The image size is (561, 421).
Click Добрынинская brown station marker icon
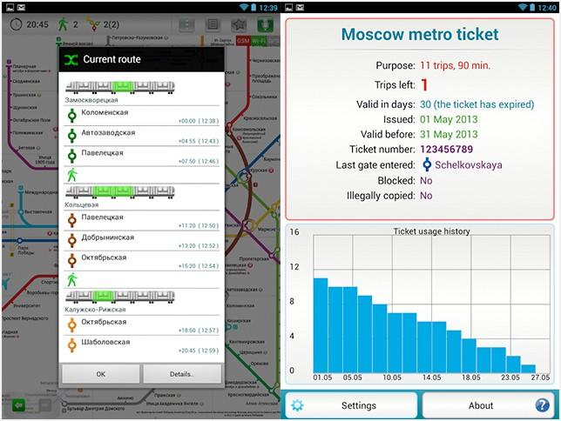coord(72,241)
